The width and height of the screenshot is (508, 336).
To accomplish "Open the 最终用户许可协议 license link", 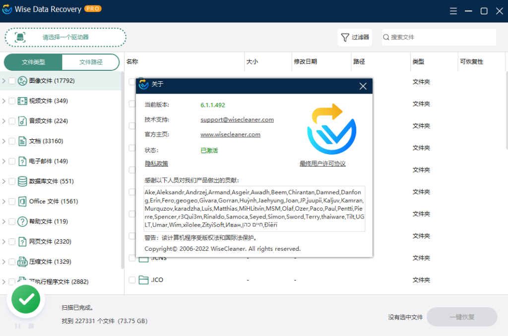I will click(x=322, y=164).
